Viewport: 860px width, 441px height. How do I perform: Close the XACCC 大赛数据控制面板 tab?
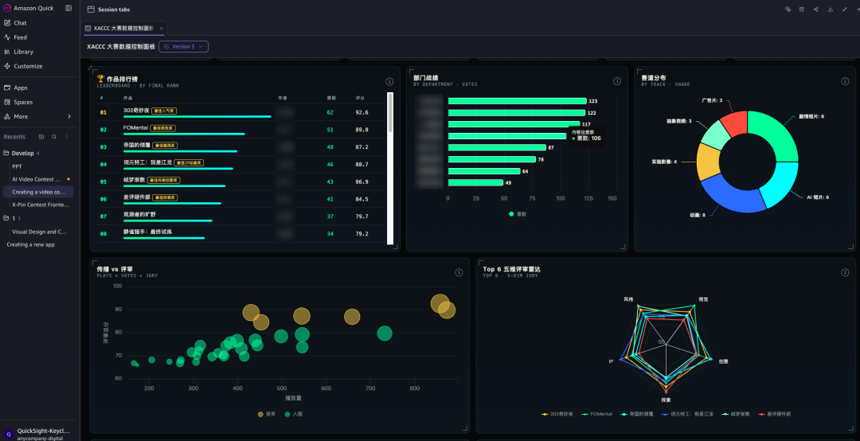(161, 28)
